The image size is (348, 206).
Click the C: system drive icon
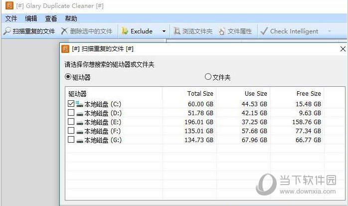79,104
